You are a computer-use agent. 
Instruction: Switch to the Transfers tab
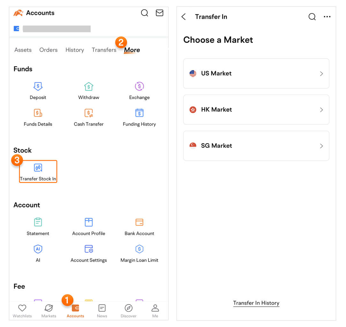point(104,50)
